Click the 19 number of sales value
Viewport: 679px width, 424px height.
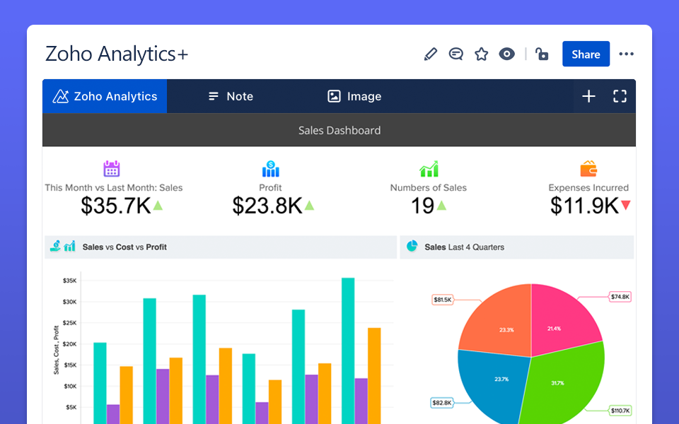pyautogui.click(x=422, y=206)
